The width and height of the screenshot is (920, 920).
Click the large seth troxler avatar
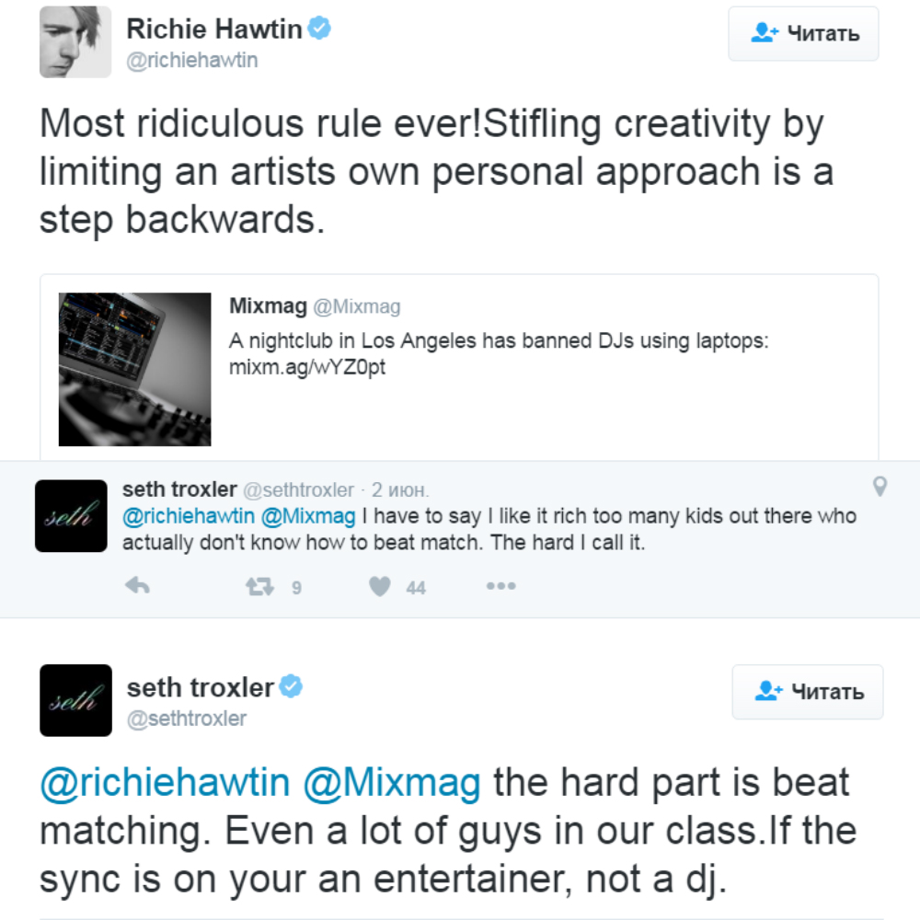(x=75, y=700)
